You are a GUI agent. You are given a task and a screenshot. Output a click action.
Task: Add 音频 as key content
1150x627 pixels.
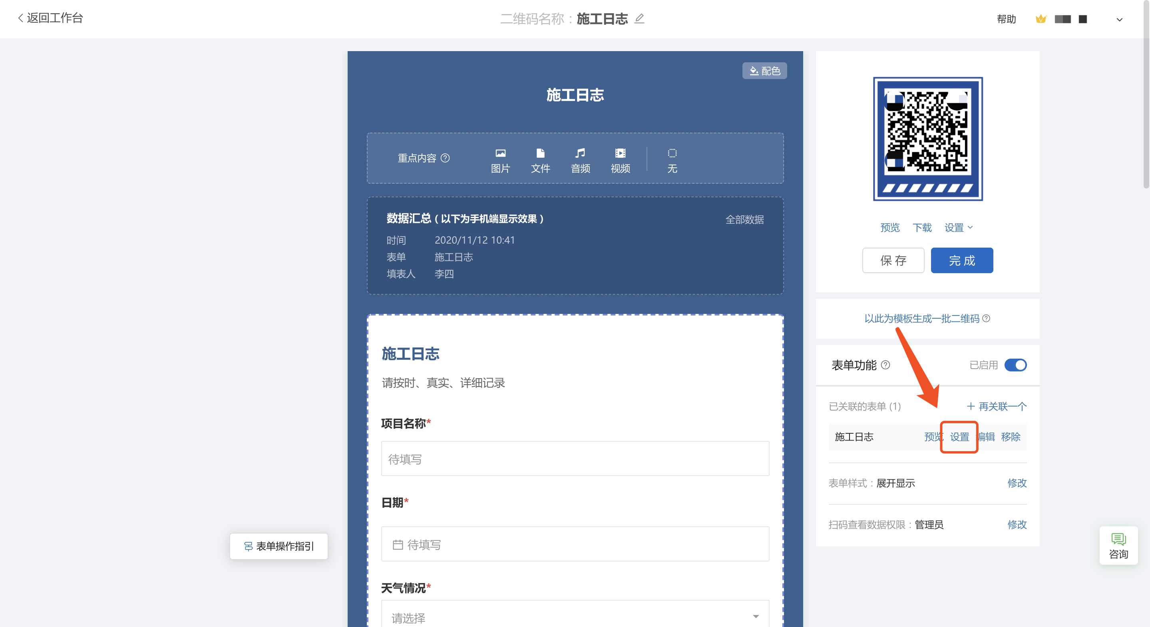click(580, 161)
